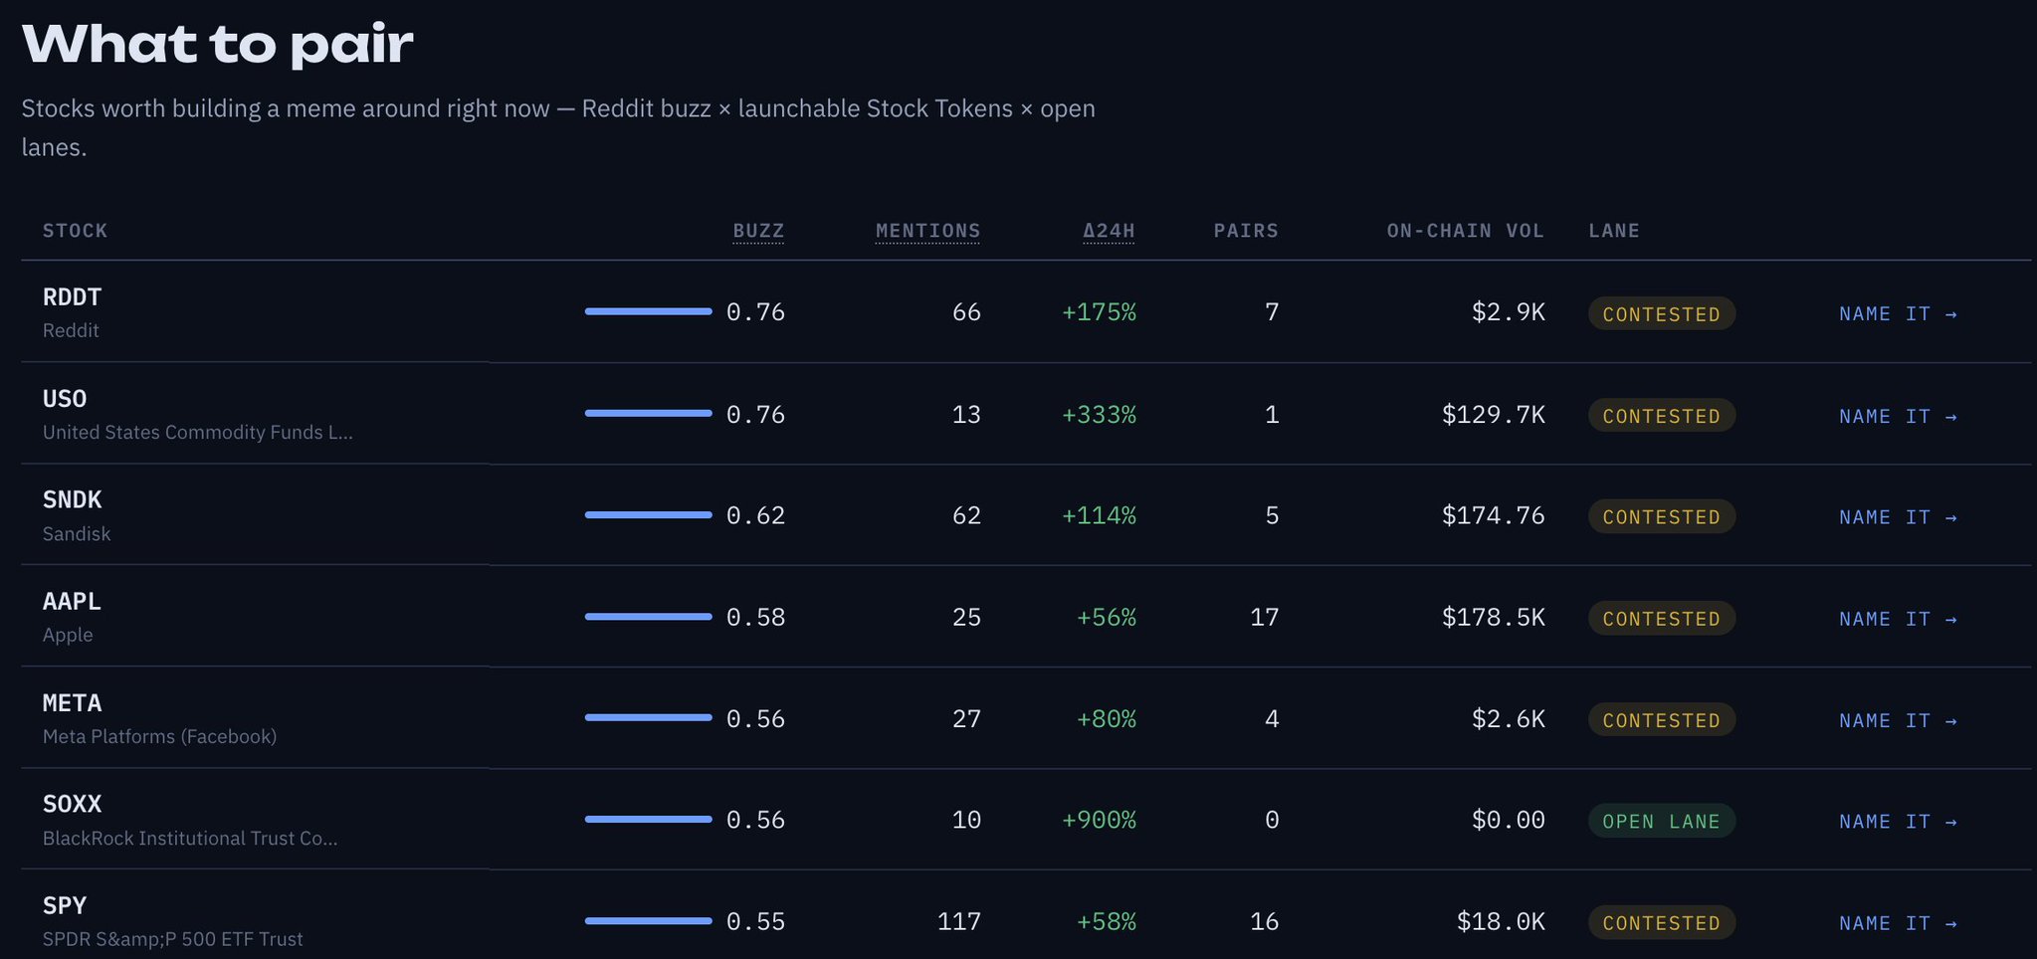Click the CONTESTED badge for USO
The image size is (2037, 959).
[x=1662, y=416]
